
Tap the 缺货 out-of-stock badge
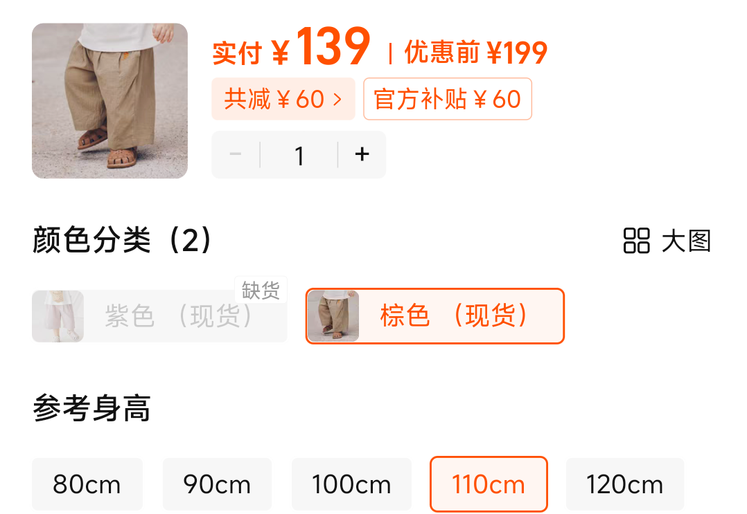(261, 290)
